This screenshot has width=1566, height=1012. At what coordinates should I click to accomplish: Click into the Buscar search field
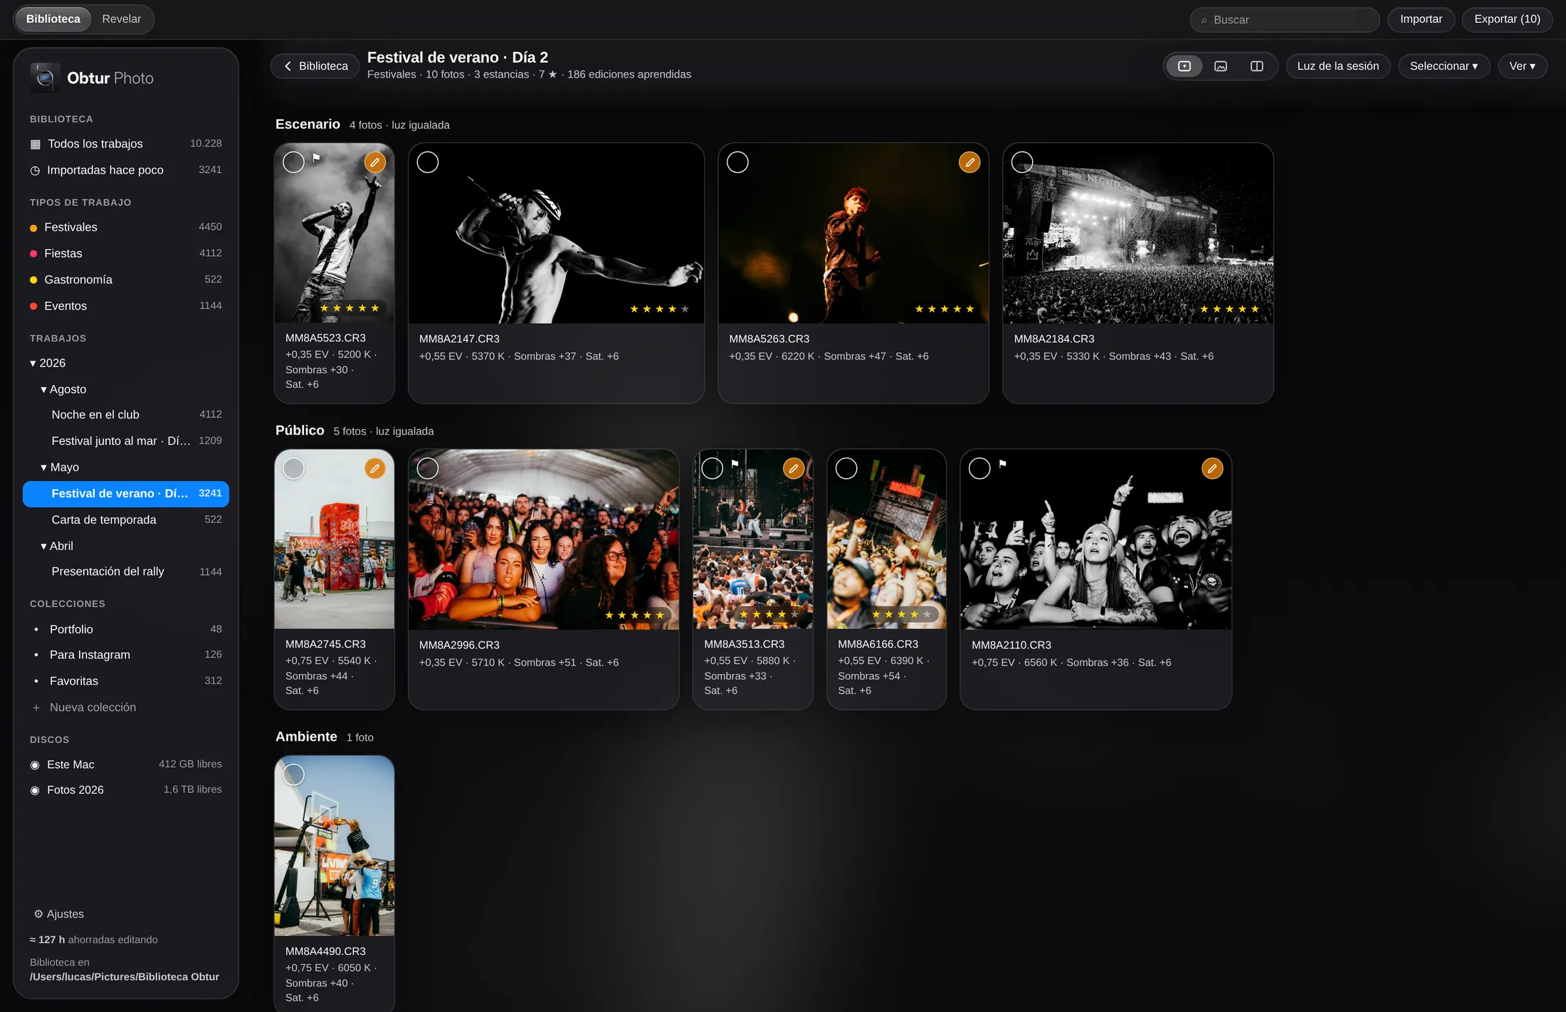tap(1284, 20)
